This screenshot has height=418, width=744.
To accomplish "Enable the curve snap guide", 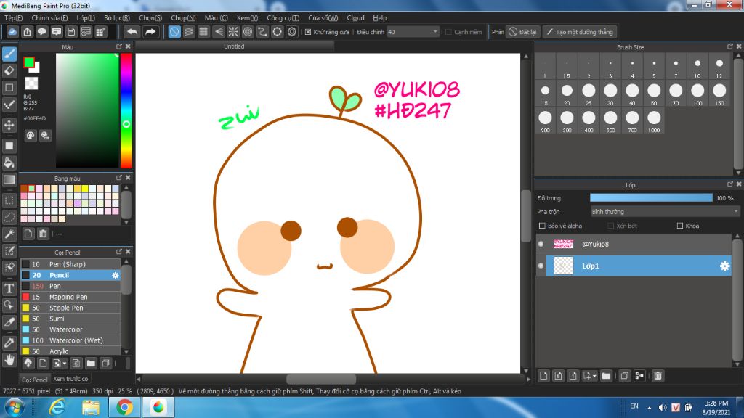I will point(262,32).
